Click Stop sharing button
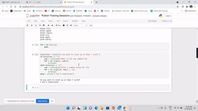This screenshot has width=198, height=111. (42, 101)
